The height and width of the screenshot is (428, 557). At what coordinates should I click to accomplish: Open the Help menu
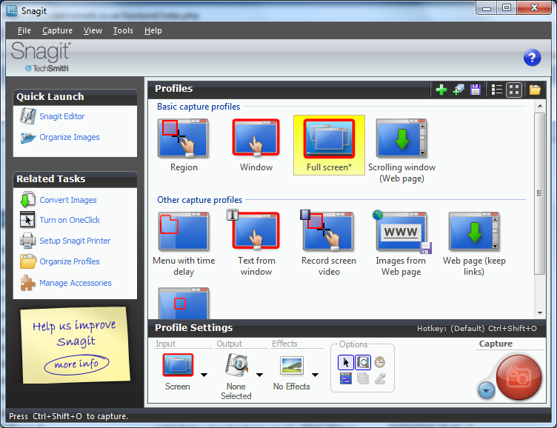click(x=153, y=30)
